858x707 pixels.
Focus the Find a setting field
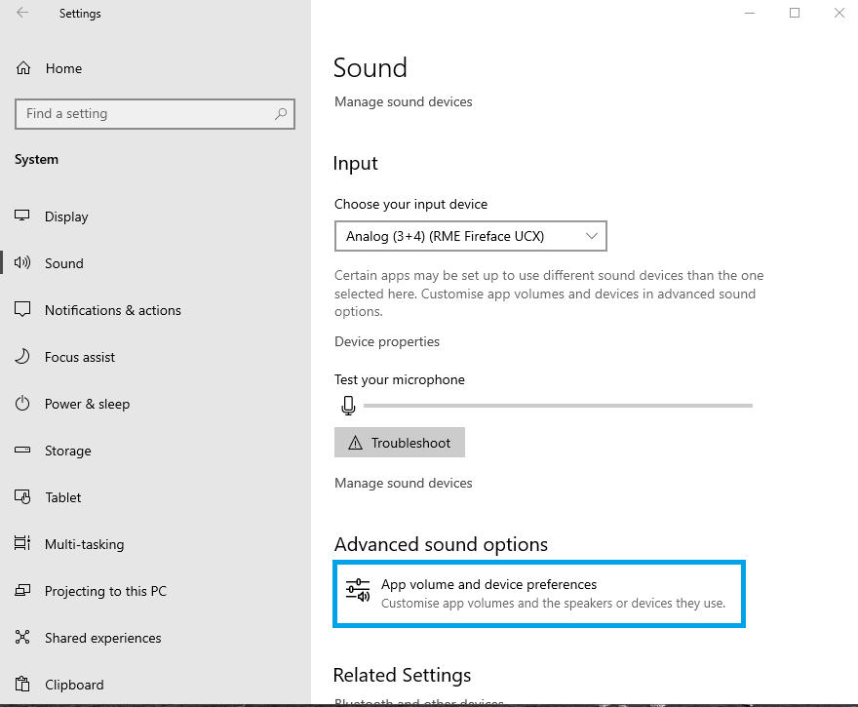click(146, 114)
